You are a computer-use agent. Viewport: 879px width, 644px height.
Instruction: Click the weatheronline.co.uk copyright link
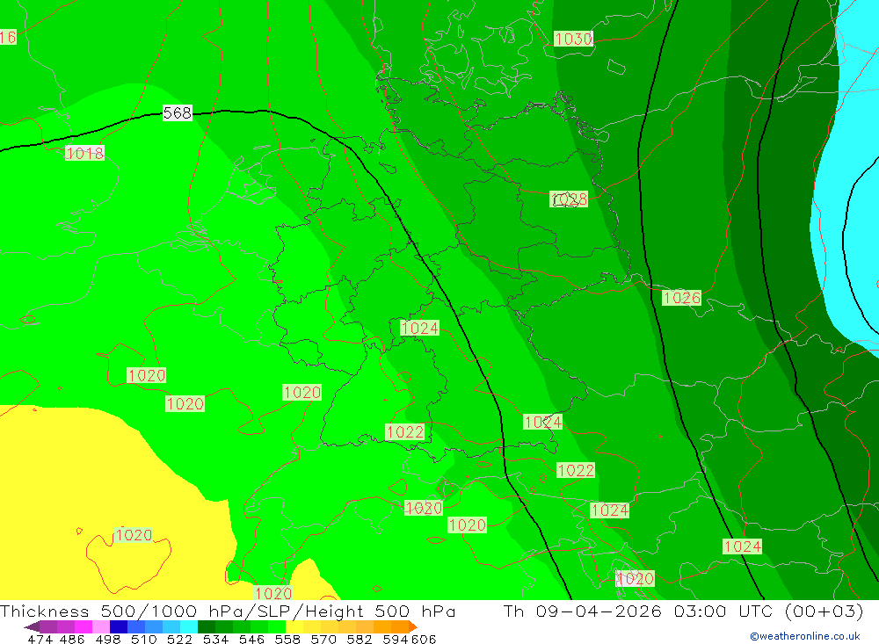point(805,636)
